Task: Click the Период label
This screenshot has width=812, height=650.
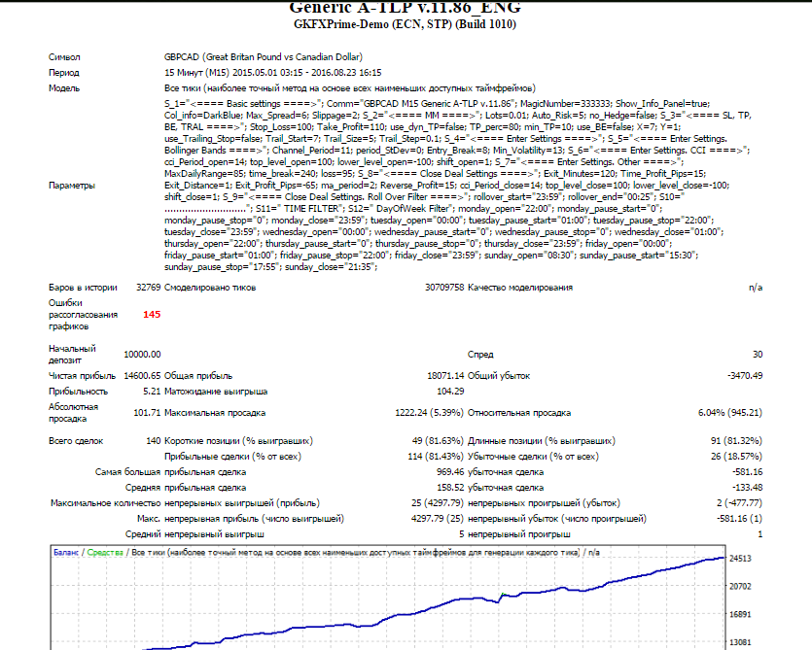Action: pos(64,73)
